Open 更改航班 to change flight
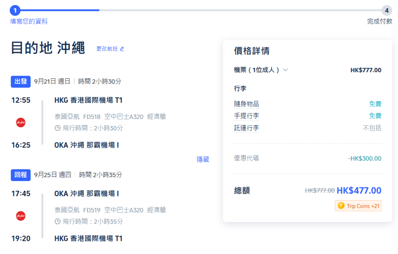The image size is (398, 254). (107, 49)
